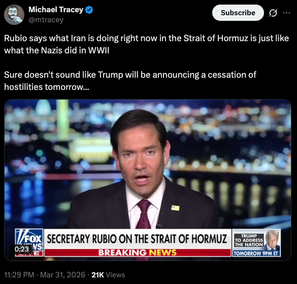Open the three-dot more options menu

(x=286, y=13)
